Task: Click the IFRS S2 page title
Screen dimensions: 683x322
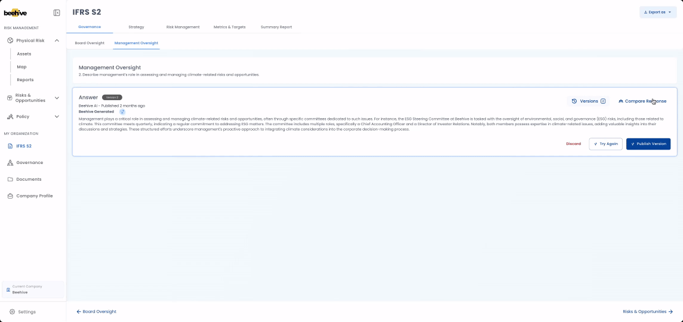Action: pos(87,12)
